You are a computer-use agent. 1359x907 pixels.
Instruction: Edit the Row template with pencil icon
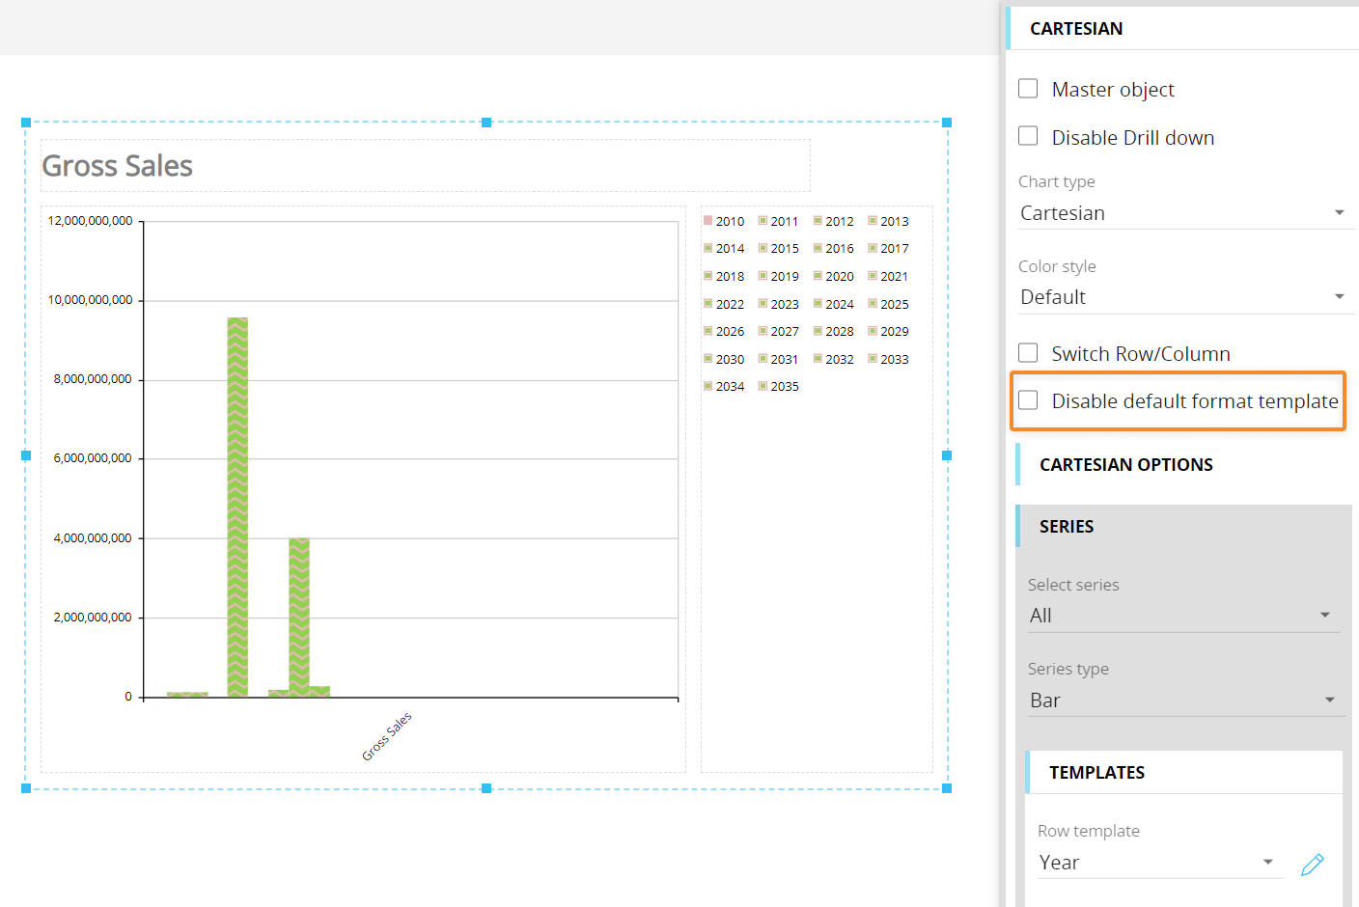[x=1312, y=865]
